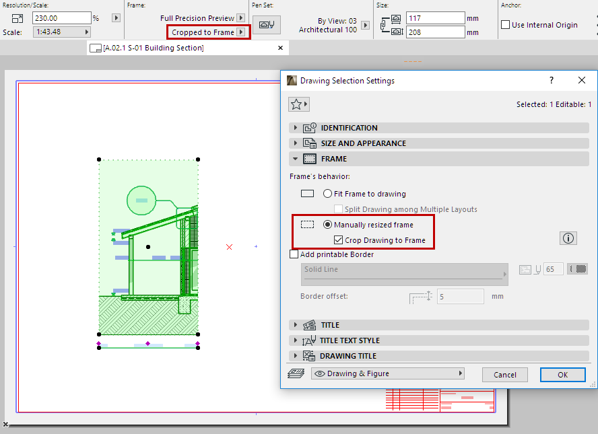Click the tab's layout sheet icon
This screenshot has height=434, width=598.
[x=96, y=48]
